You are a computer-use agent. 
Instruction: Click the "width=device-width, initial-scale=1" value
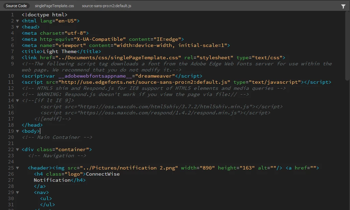click(x=170, y=45)
